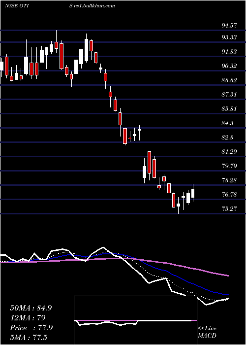
Task: Select the 79.79 price level label
Action: point(229,166)
